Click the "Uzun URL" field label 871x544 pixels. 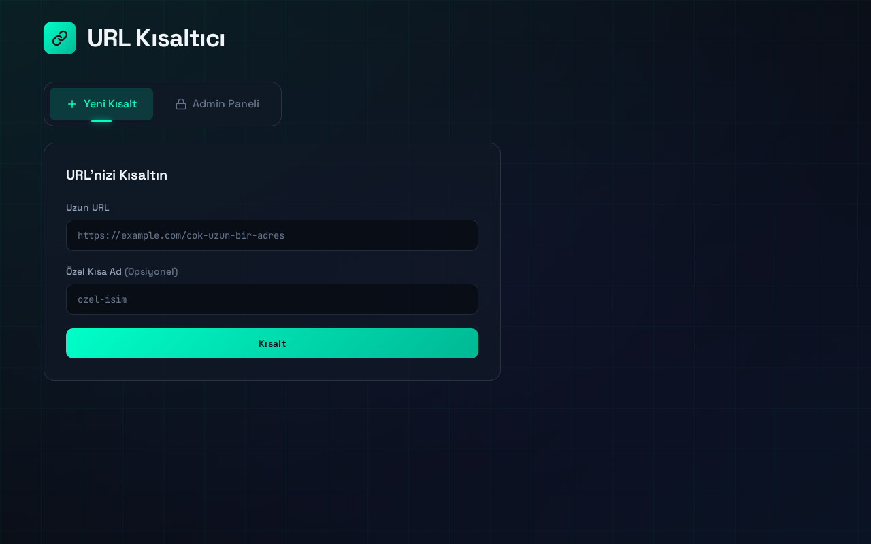tap(87, 207)
